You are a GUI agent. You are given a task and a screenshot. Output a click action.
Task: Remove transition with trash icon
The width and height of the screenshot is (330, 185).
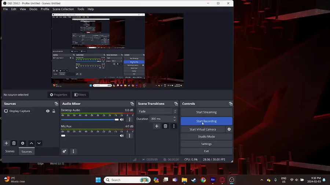[x=165, y=126]
